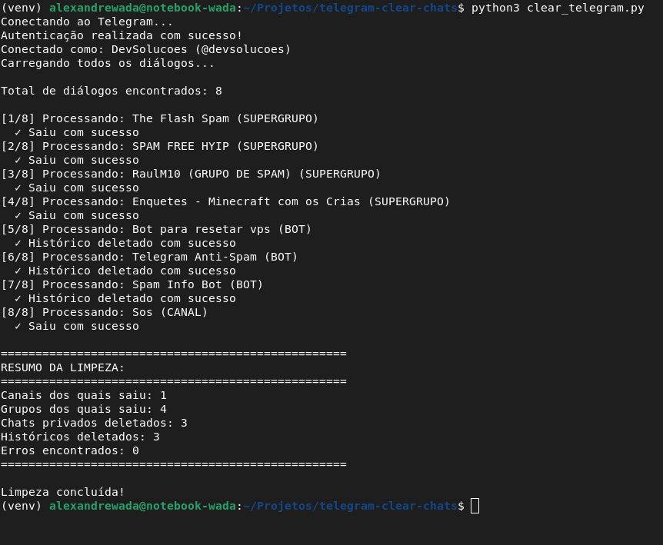Click the checkmark below SPAM FREE HYIP line

coord(18,160)
